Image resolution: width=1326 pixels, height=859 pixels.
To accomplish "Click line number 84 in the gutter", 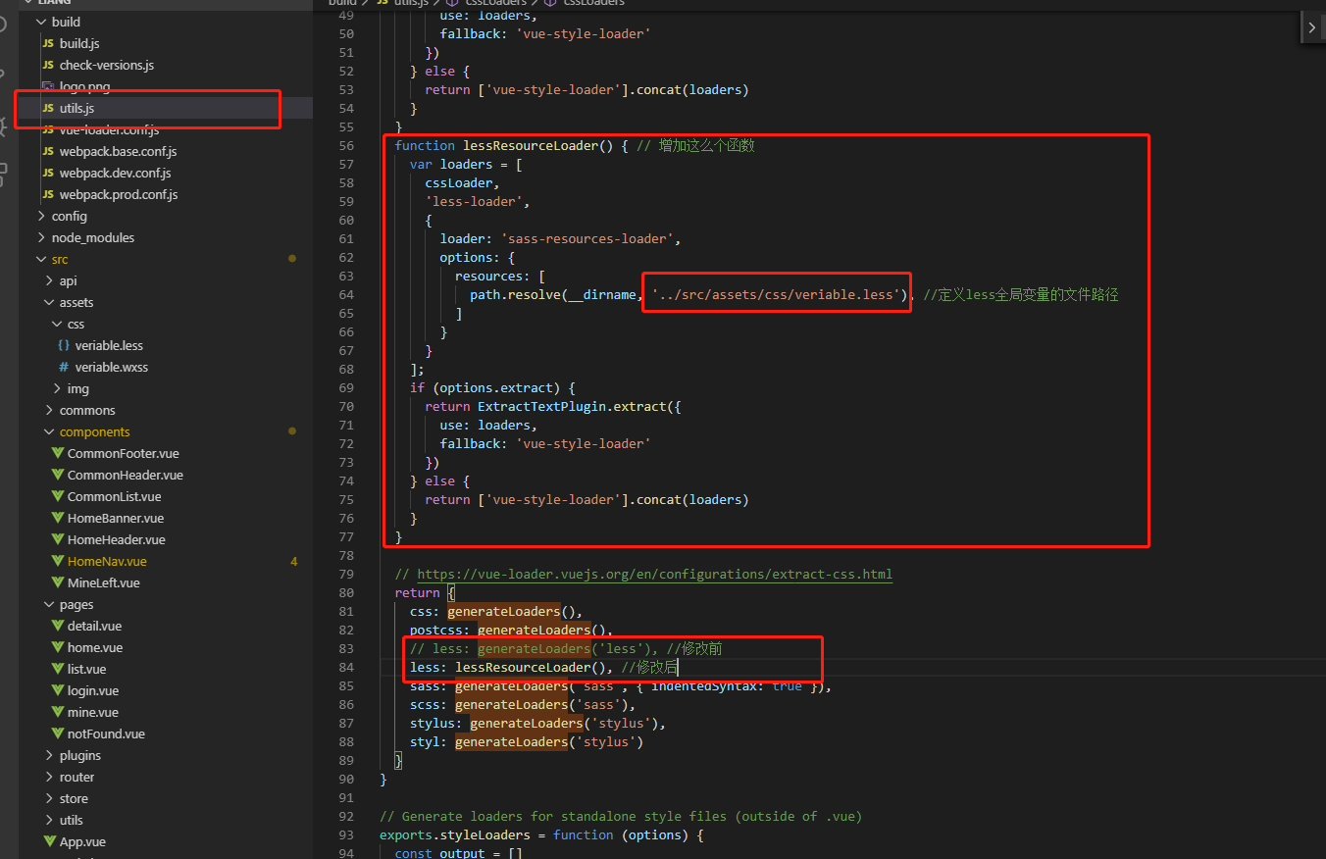I will tap(345, 668).
